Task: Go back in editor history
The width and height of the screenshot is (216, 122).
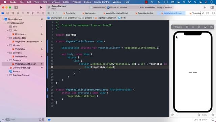Action: tap(53, 13)
